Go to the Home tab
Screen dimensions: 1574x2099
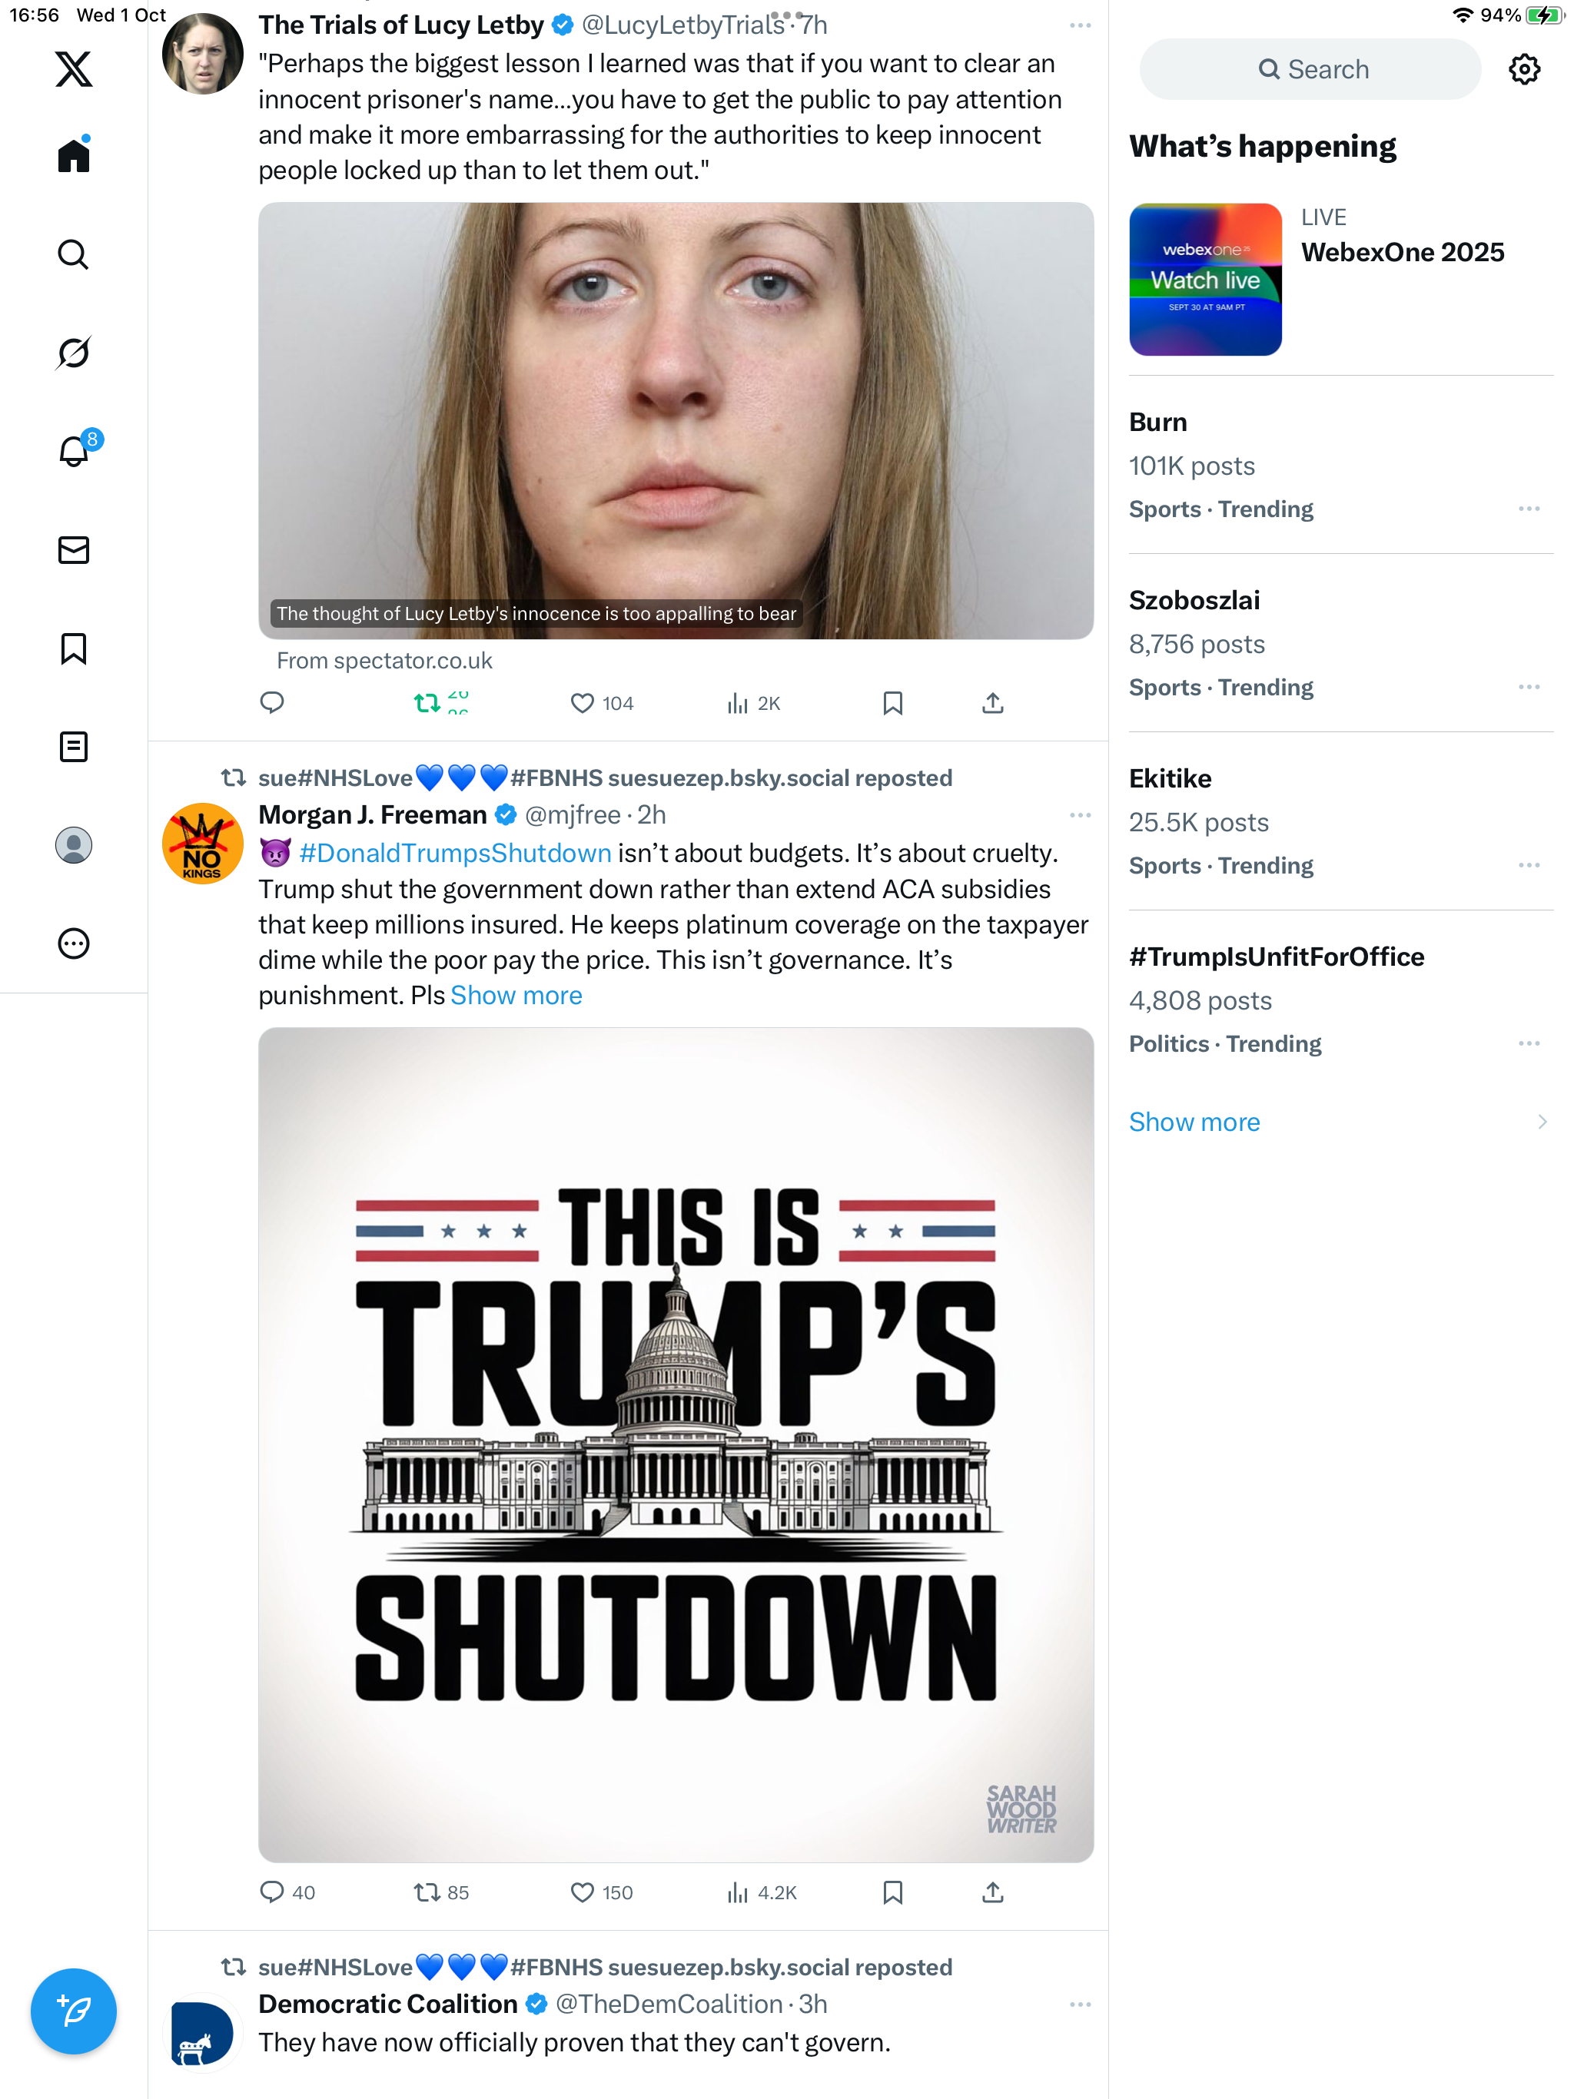pos(73,154)
